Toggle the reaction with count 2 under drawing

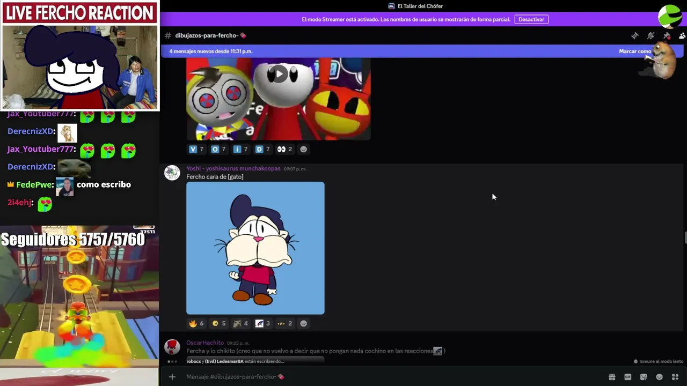pos(284,323)
